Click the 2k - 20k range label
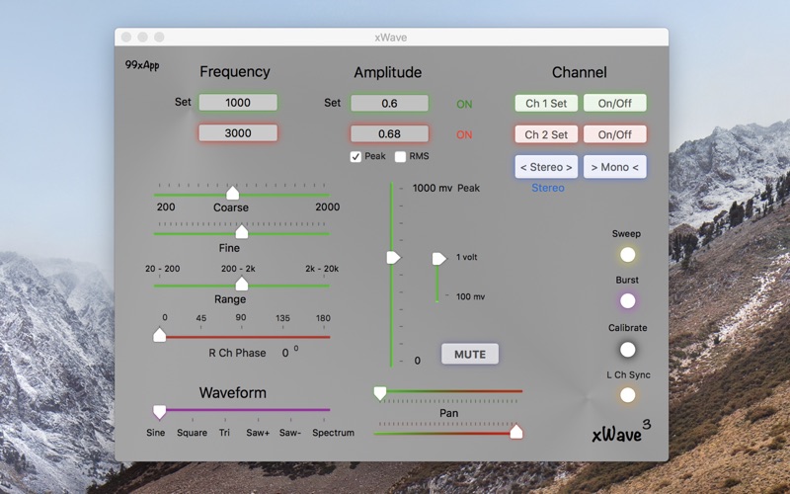The height and width of the screenshot is (494, 790). pos(322,269)
